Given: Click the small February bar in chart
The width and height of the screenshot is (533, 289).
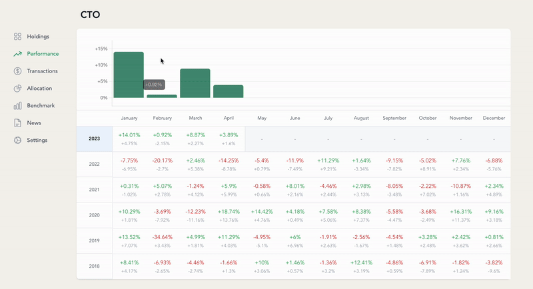Looking at the screenshot, I should [x=162, y=96].
